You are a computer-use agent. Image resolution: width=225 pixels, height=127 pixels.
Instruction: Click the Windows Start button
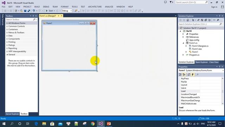pyautogui.click(x=4, y=124)
